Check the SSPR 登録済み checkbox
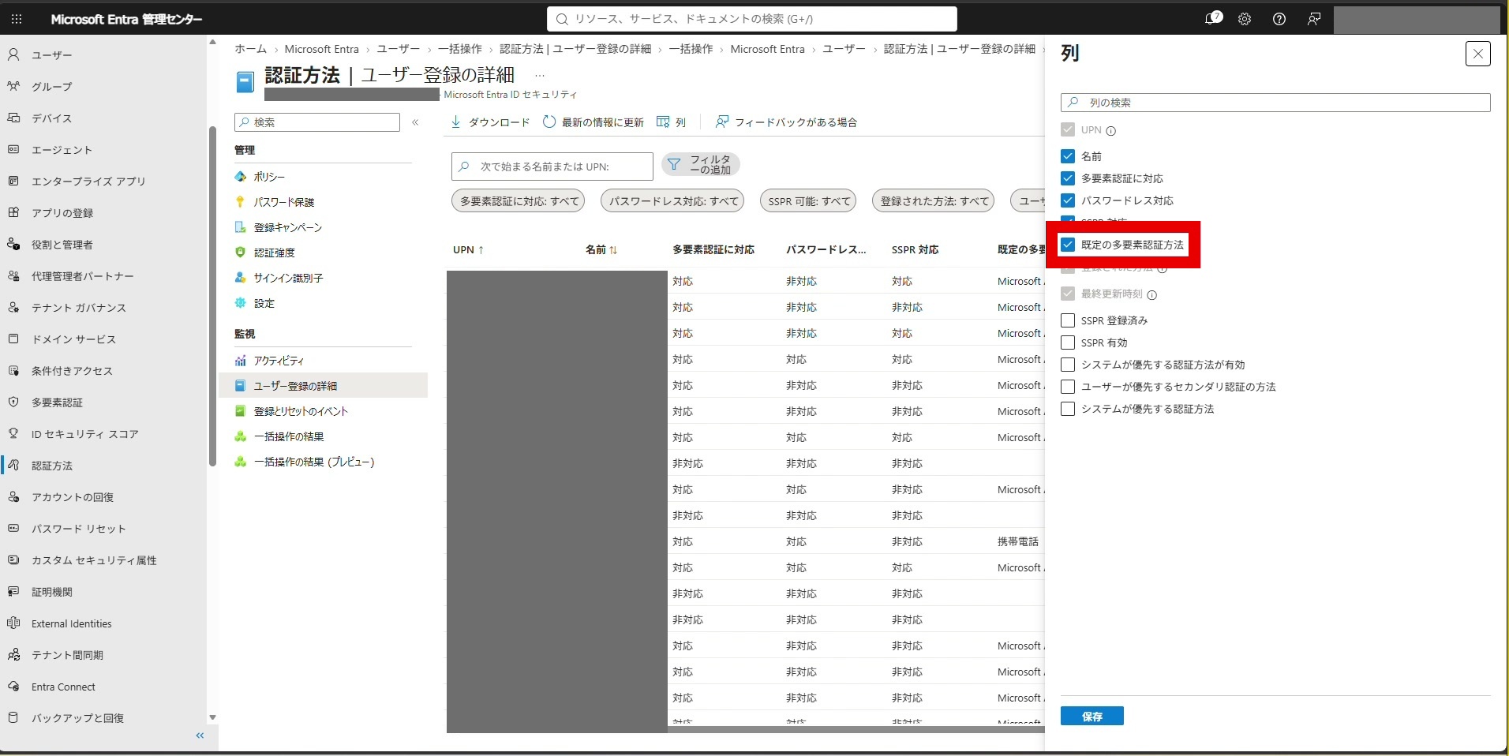 point(1068,320)
